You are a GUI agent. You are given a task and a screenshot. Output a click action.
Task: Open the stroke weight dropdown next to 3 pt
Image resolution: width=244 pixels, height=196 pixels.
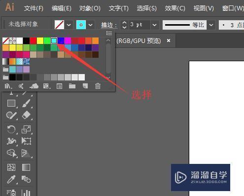pyautogui.click(x=154, y=25)
